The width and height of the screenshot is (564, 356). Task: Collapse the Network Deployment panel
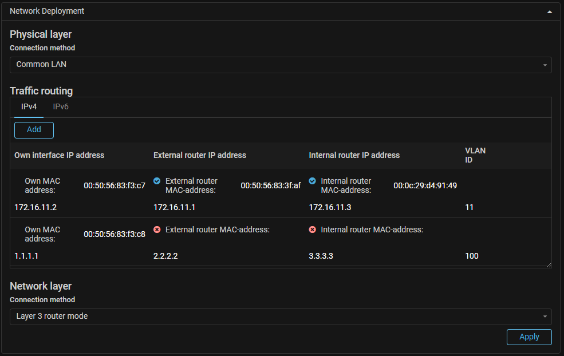click(549, 11)
